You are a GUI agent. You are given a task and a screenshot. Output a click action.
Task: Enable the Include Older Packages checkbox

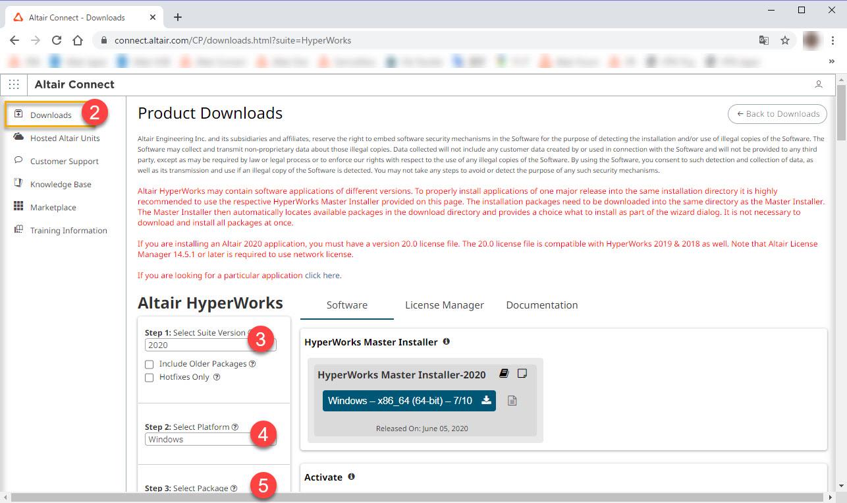149,364
